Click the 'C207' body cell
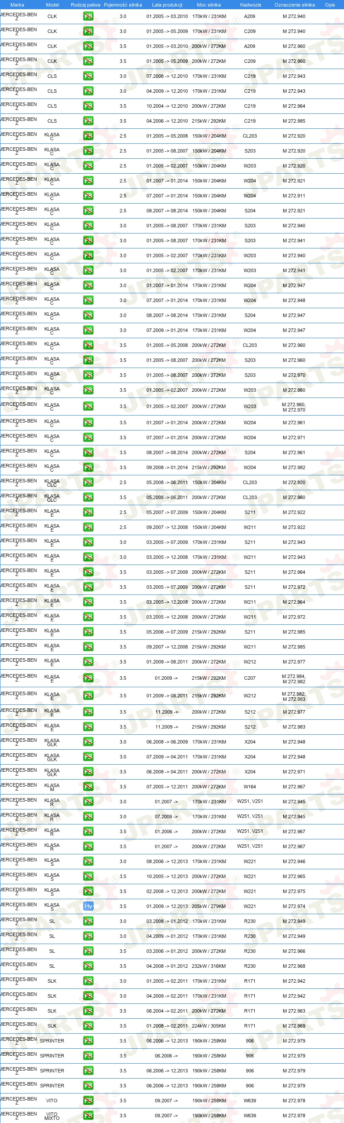The image size is (344, 1123). pyautogui.click(x=250, y=678)
